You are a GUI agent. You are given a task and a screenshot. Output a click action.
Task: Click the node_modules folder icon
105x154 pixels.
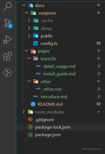click(x=31, y=112)
